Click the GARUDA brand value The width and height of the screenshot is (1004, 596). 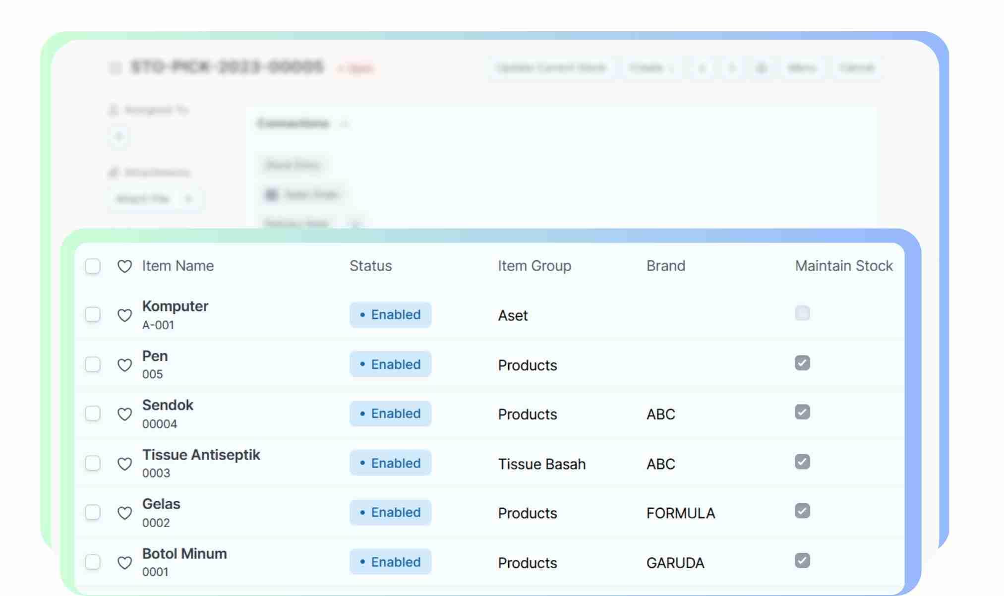point(675,563)
